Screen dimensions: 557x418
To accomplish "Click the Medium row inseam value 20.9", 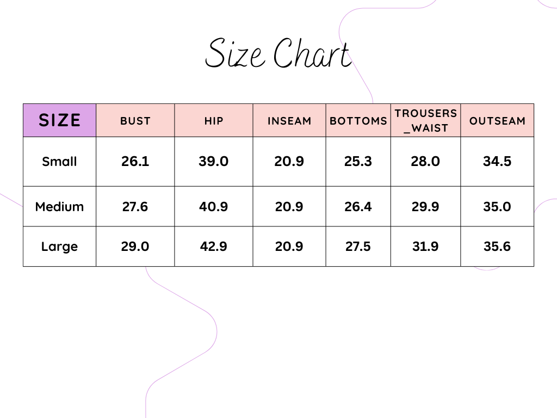I will (289, 207).
